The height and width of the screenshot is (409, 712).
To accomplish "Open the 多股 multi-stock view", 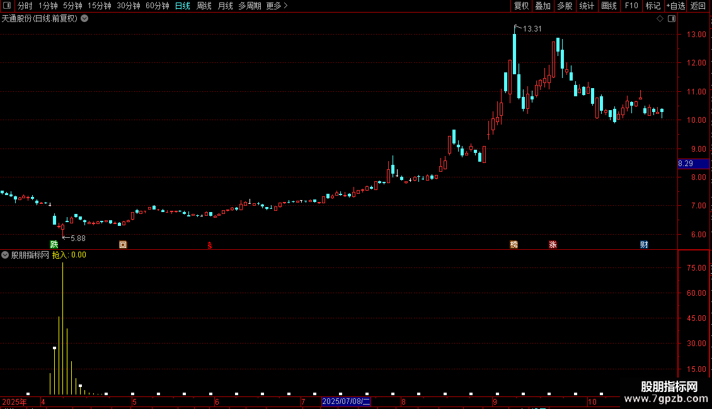I will 565,6.
